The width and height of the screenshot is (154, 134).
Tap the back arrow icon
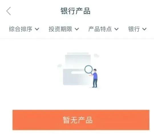coord(9,11)
